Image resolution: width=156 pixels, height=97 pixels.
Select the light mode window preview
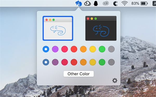pos(58,28)
